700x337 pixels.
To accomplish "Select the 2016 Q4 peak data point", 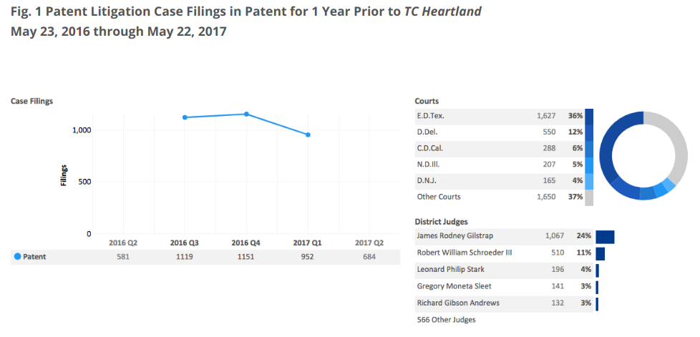I will point(246,114).
